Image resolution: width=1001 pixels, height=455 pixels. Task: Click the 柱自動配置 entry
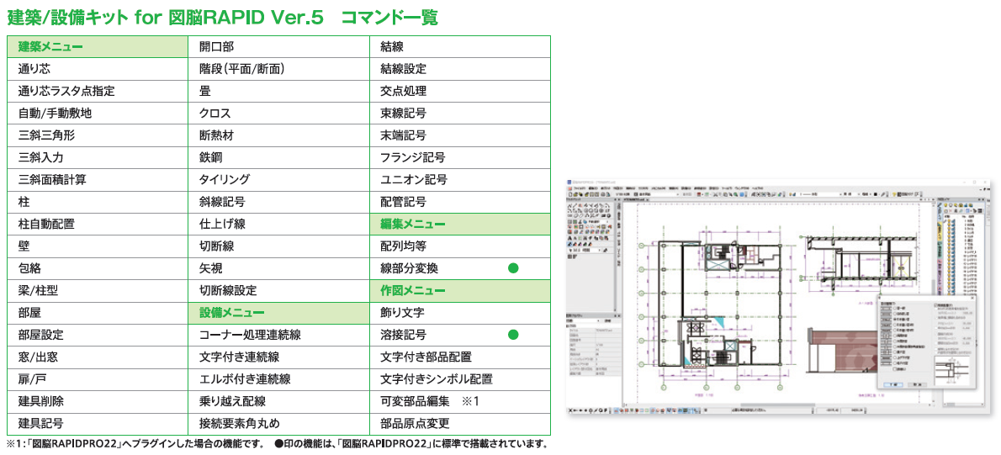tap(97, 224)
